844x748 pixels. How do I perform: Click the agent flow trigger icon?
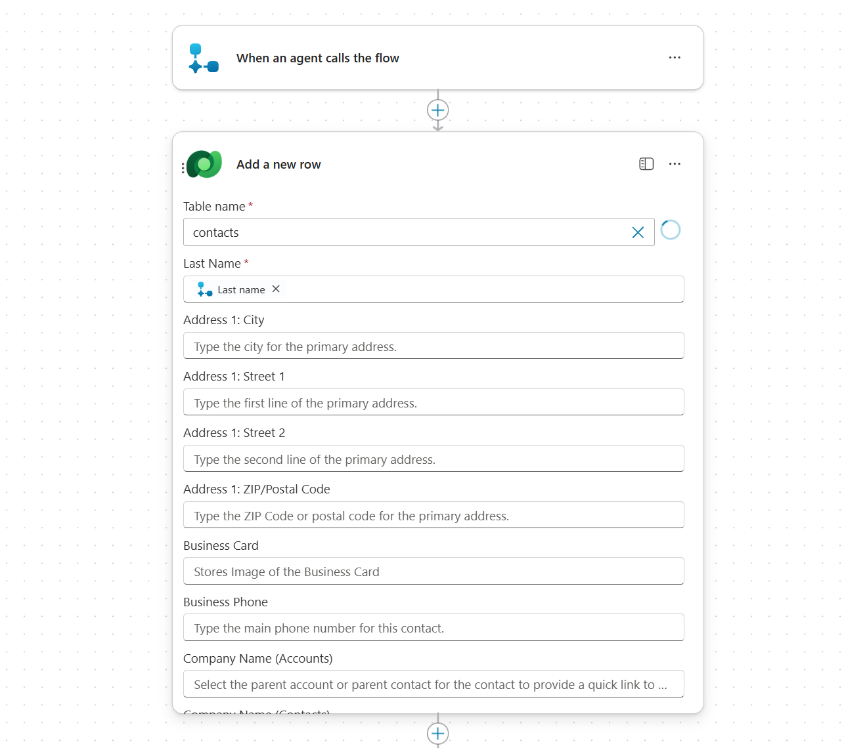(x=204, y=58)
